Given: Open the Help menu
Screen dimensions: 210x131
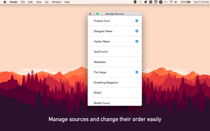Looking at the screenshot, I should coord(67,2).
